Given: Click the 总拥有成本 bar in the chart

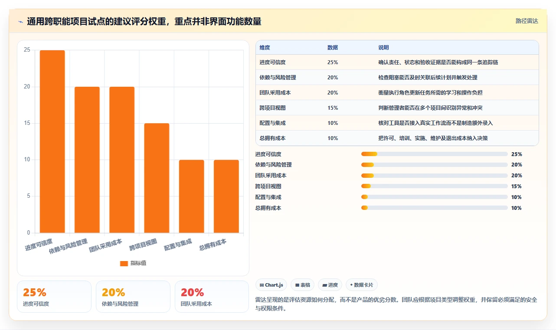Looking at the screenshot, I should tap(226, 196).
